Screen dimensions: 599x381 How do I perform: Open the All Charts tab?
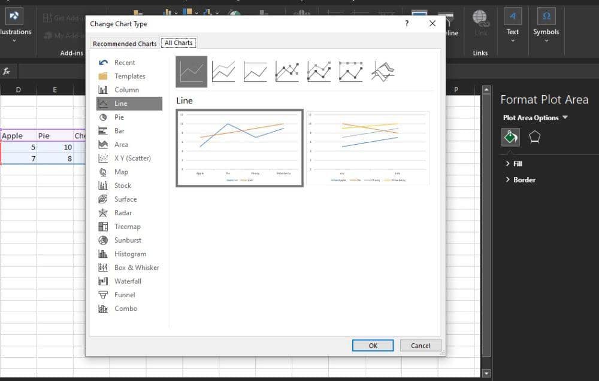coord(178,42)
